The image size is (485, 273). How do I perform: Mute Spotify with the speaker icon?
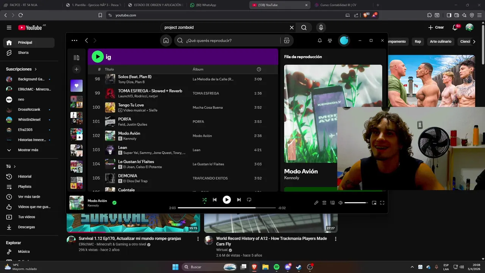341,203
